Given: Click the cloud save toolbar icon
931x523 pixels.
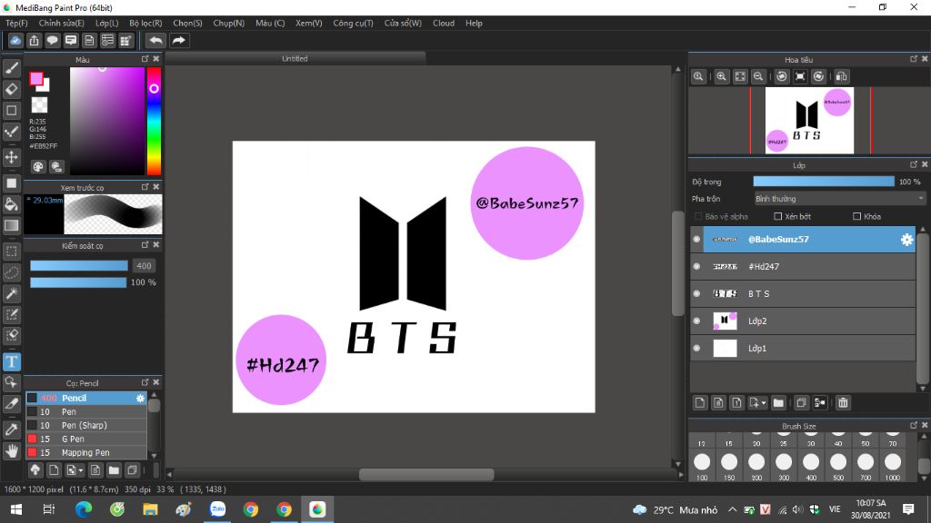Looking at the screenshot, I should pyautogui.click(x=15, y=40).
